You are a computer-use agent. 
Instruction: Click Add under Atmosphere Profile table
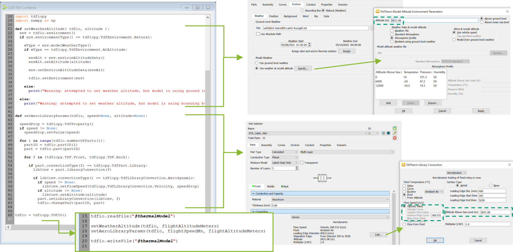388,103
